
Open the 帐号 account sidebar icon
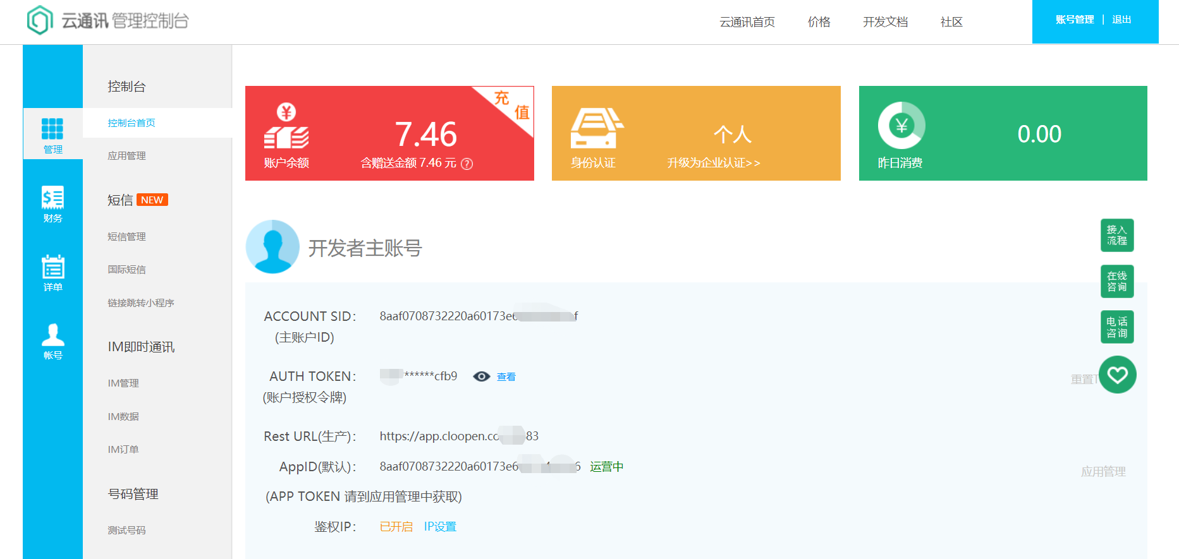52,341
